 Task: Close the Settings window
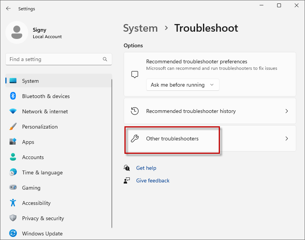297,5
